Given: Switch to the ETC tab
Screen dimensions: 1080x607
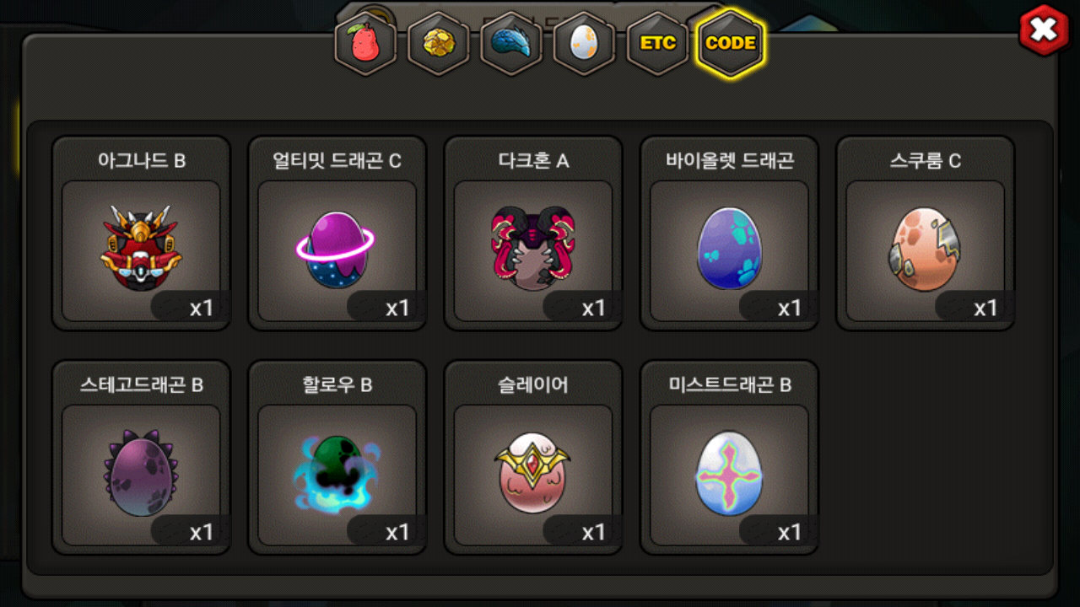Looking at the screenshot, I should point(657,44).
